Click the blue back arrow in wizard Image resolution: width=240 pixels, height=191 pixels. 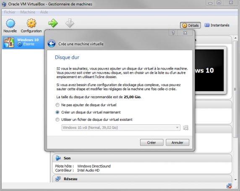click(52, 44)
